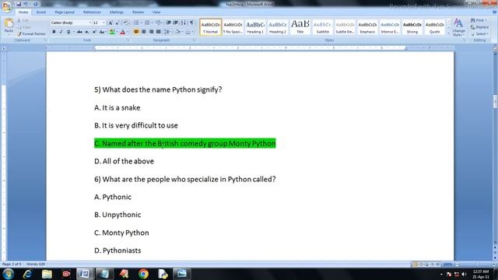Open the font color dropdown arrow
Viewport: 498px width, 280px height.
pyautogui.click(x=128, y=32)
